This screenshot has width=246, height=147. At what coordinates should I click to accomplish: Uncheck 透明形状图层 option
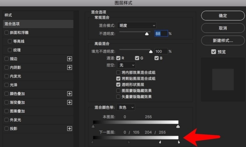118,85
